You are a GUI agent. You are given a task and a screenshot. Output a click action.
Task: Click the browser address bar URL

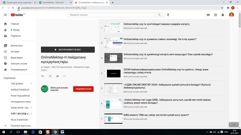[54, 8]
